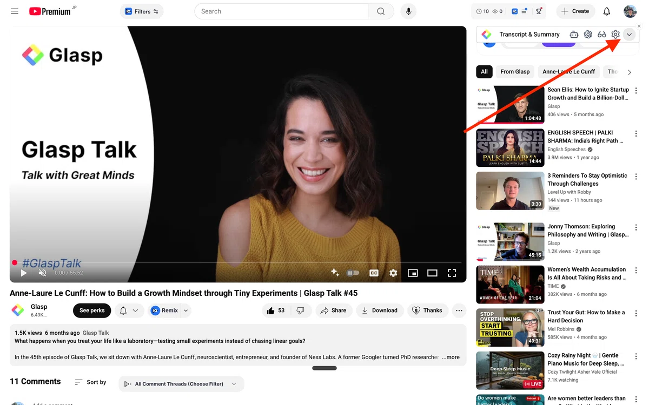Click the Remix button
649x405 pixels.
[x=164, y=310]
